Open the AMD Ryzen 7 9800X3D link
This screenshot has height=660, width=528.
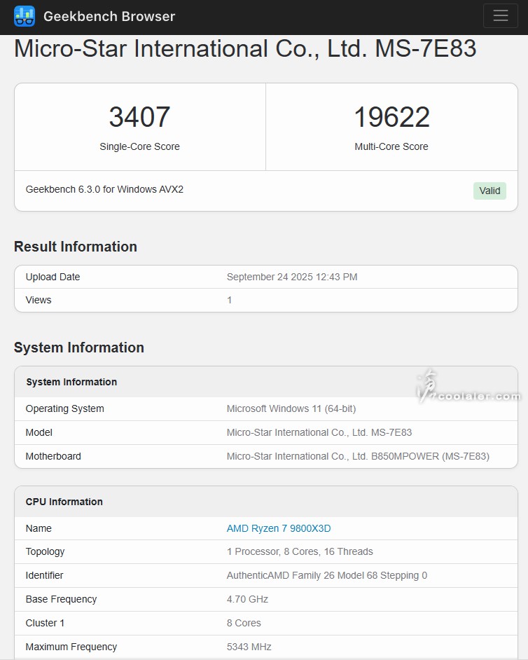click(x=279, y=528)
